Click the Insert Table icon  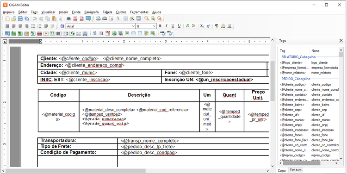click(x=7, y=33)
